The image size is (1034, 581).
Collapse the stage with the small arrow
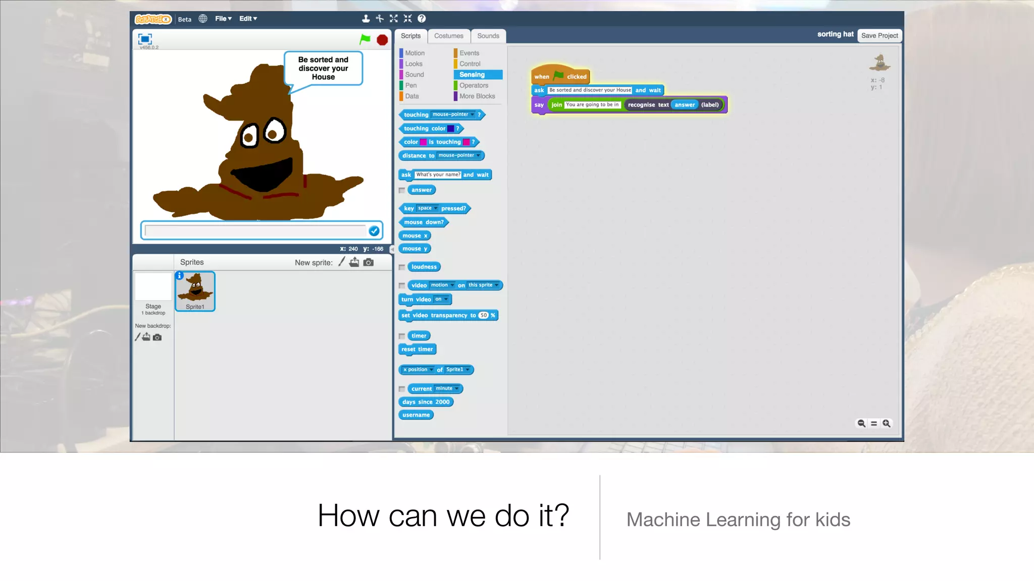point(392,249)
